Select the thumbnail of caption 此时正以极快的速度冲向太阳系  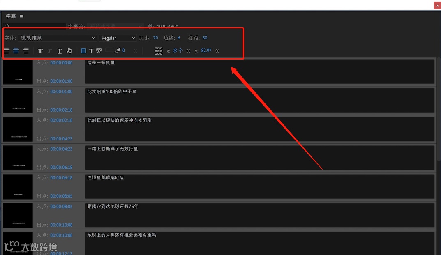(18, 129)
